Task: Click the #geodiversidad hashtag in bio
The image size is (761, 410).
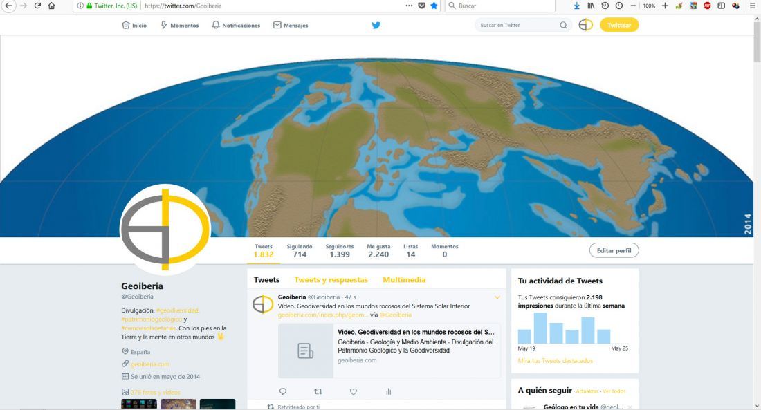Action: (x=177, y=310)
